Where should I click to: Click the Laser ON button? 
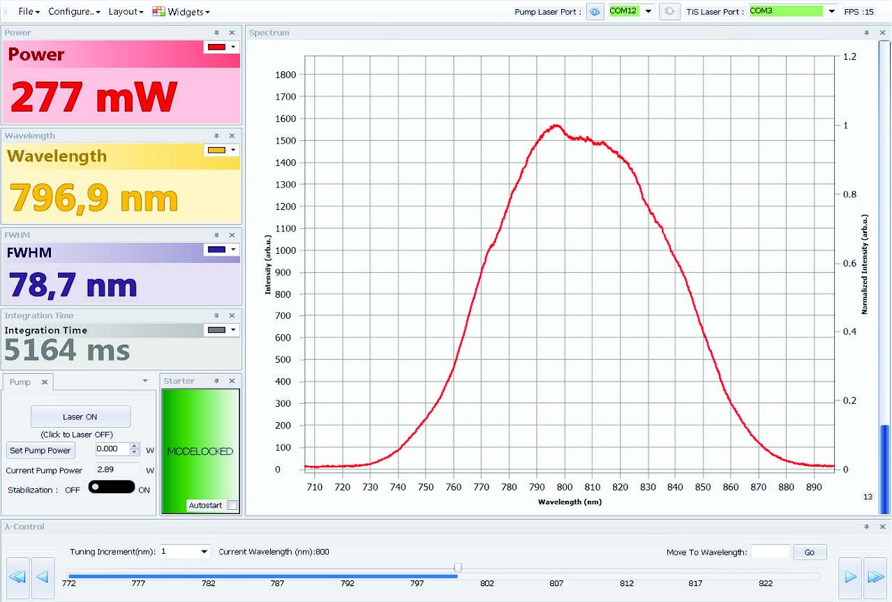80,416
